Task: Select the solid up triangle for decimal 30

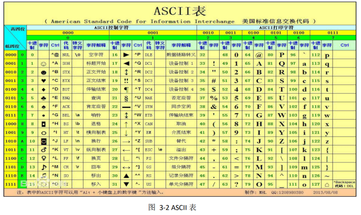Action: click(126, 176)
